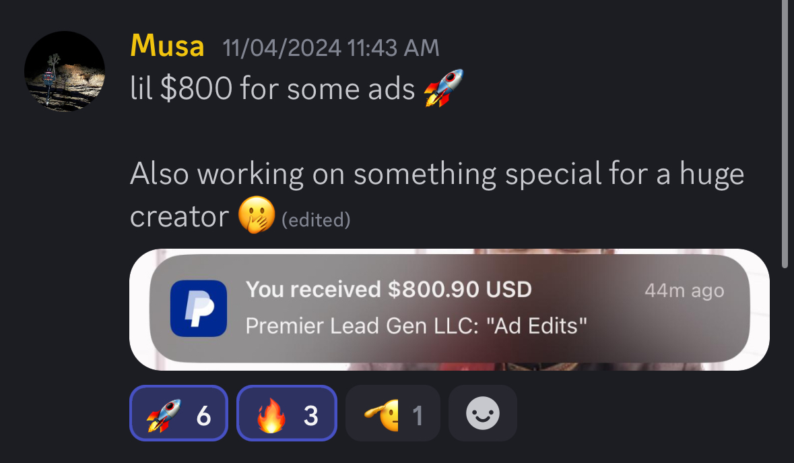
Task: Click the "You received $800.90 USD" text
Action: point(389,289)
